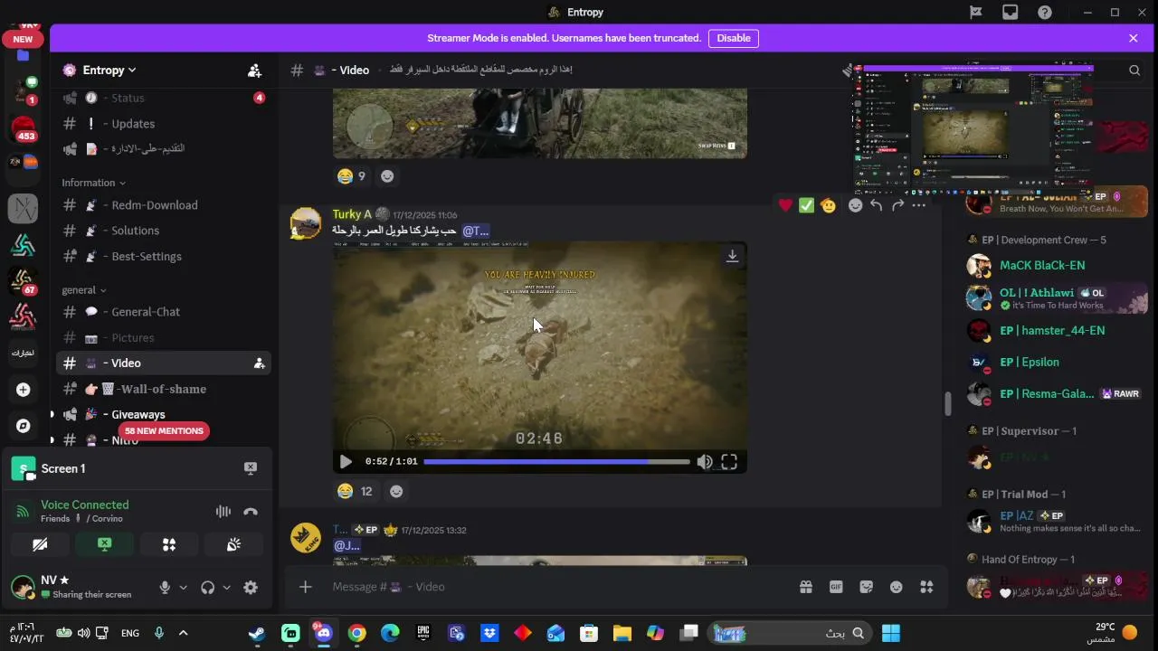Open the sticker picker
This screenshot has width=1158, height=651.
click(x=866, y=587)
